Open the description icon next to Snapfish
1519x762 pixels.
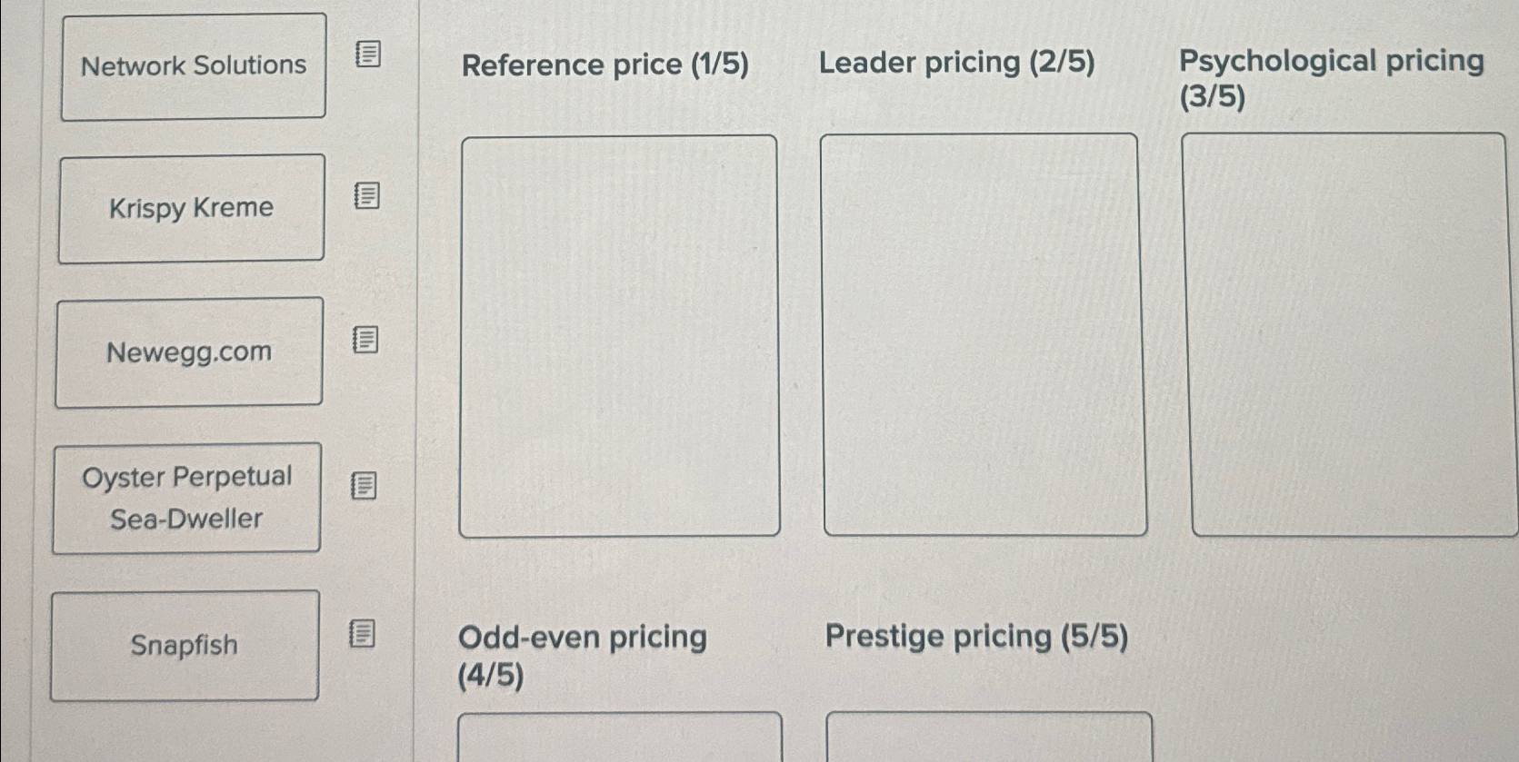tap(362, 635)
